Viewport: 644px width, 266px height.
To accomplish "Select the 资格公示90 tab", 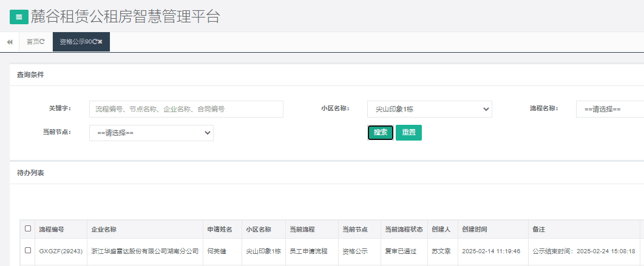I will click(x=75, y=42).
